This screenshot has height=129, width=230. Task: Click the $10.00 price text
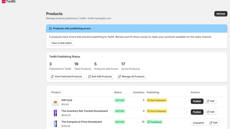(65, 104)
